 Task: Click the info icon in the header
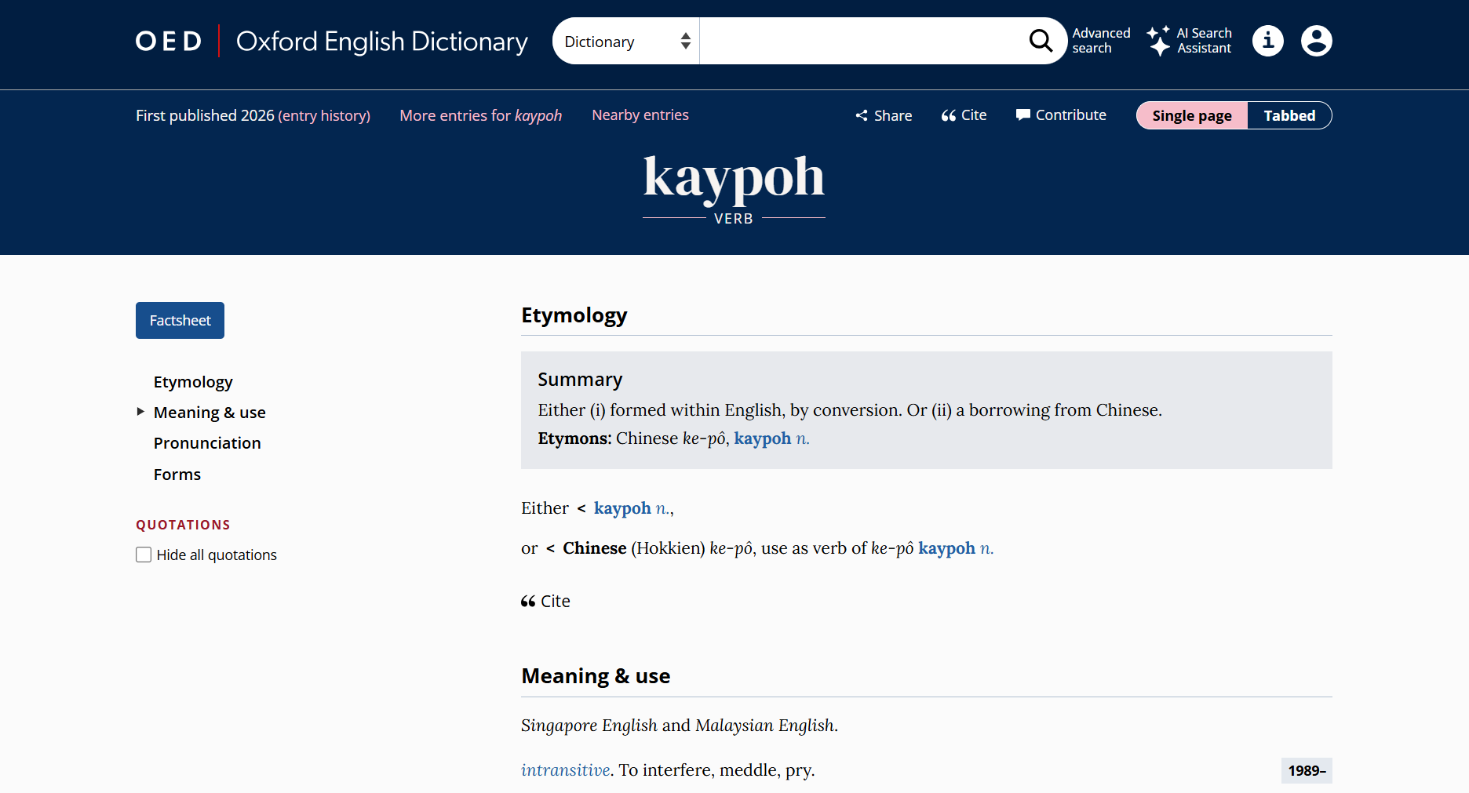point(1267,40)
